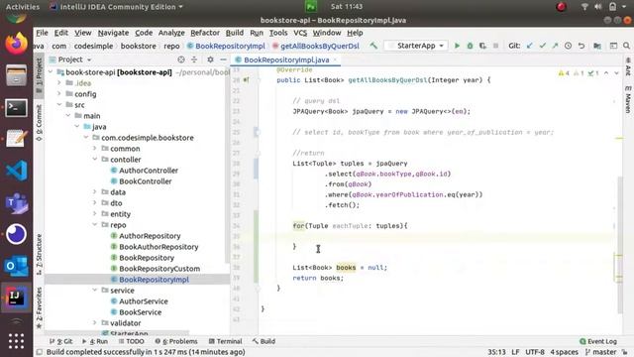
Task: Open AuthorController in the project tree
Action: (149, 171)
